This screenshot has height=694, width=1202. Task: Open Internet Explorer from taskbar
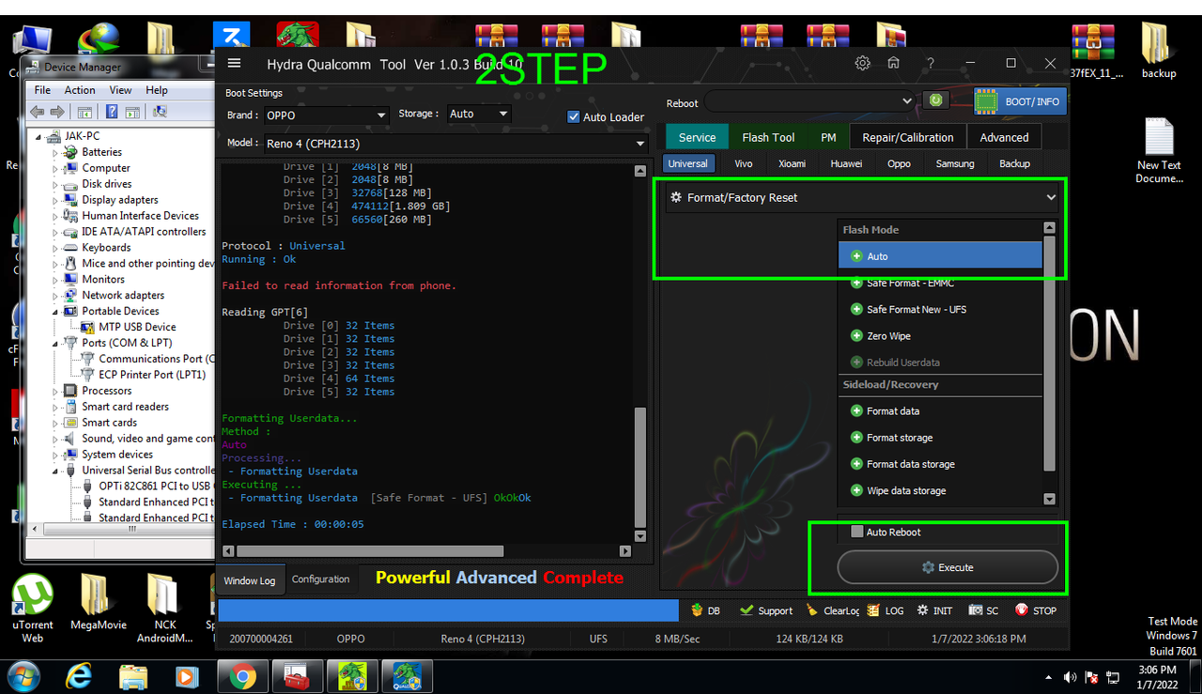[79, 676]
